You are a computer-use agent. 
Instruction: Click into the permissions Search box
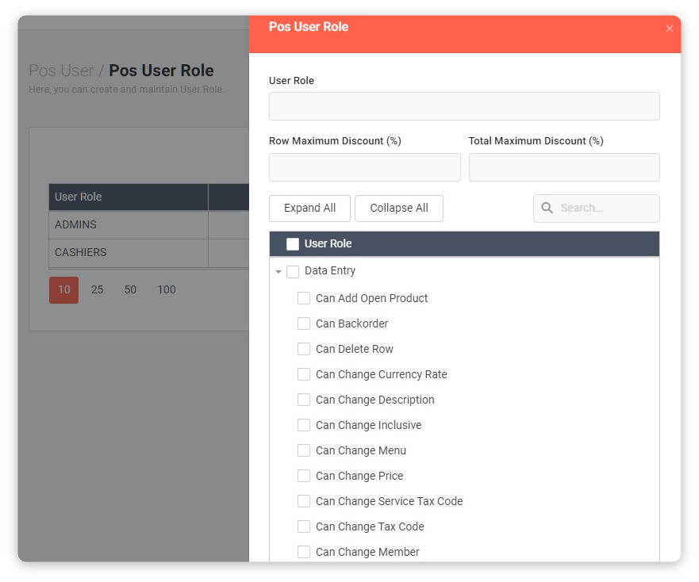[x=605, y=208]
